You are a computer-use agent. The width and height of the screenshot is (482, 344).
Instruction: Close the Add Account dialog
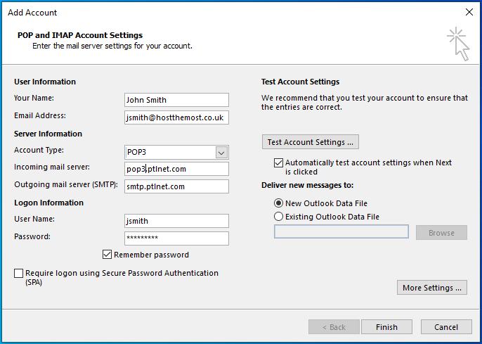coord(469,12)
